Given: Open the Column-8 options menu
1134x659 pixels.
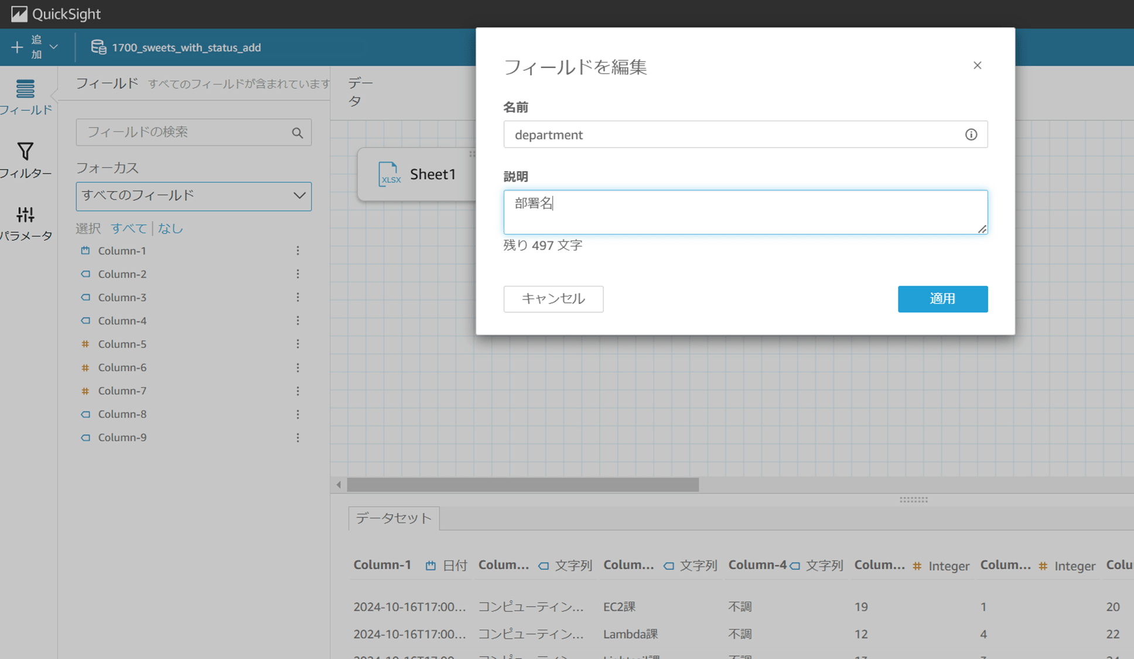Looking at the screenshot, I should coord(298,414).
